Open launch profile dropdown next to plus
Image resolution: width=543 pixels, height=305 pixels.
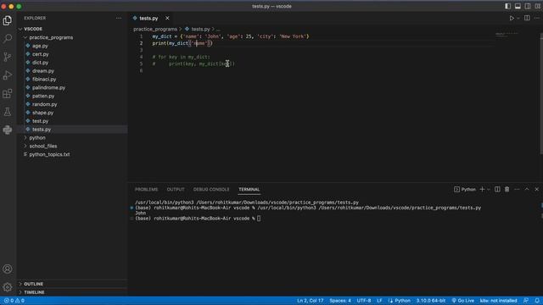489,189
